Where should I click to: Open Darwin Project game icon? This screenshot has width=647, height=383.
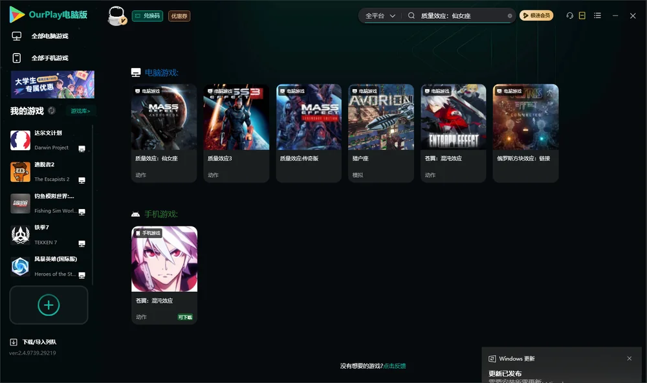[20, 140]
